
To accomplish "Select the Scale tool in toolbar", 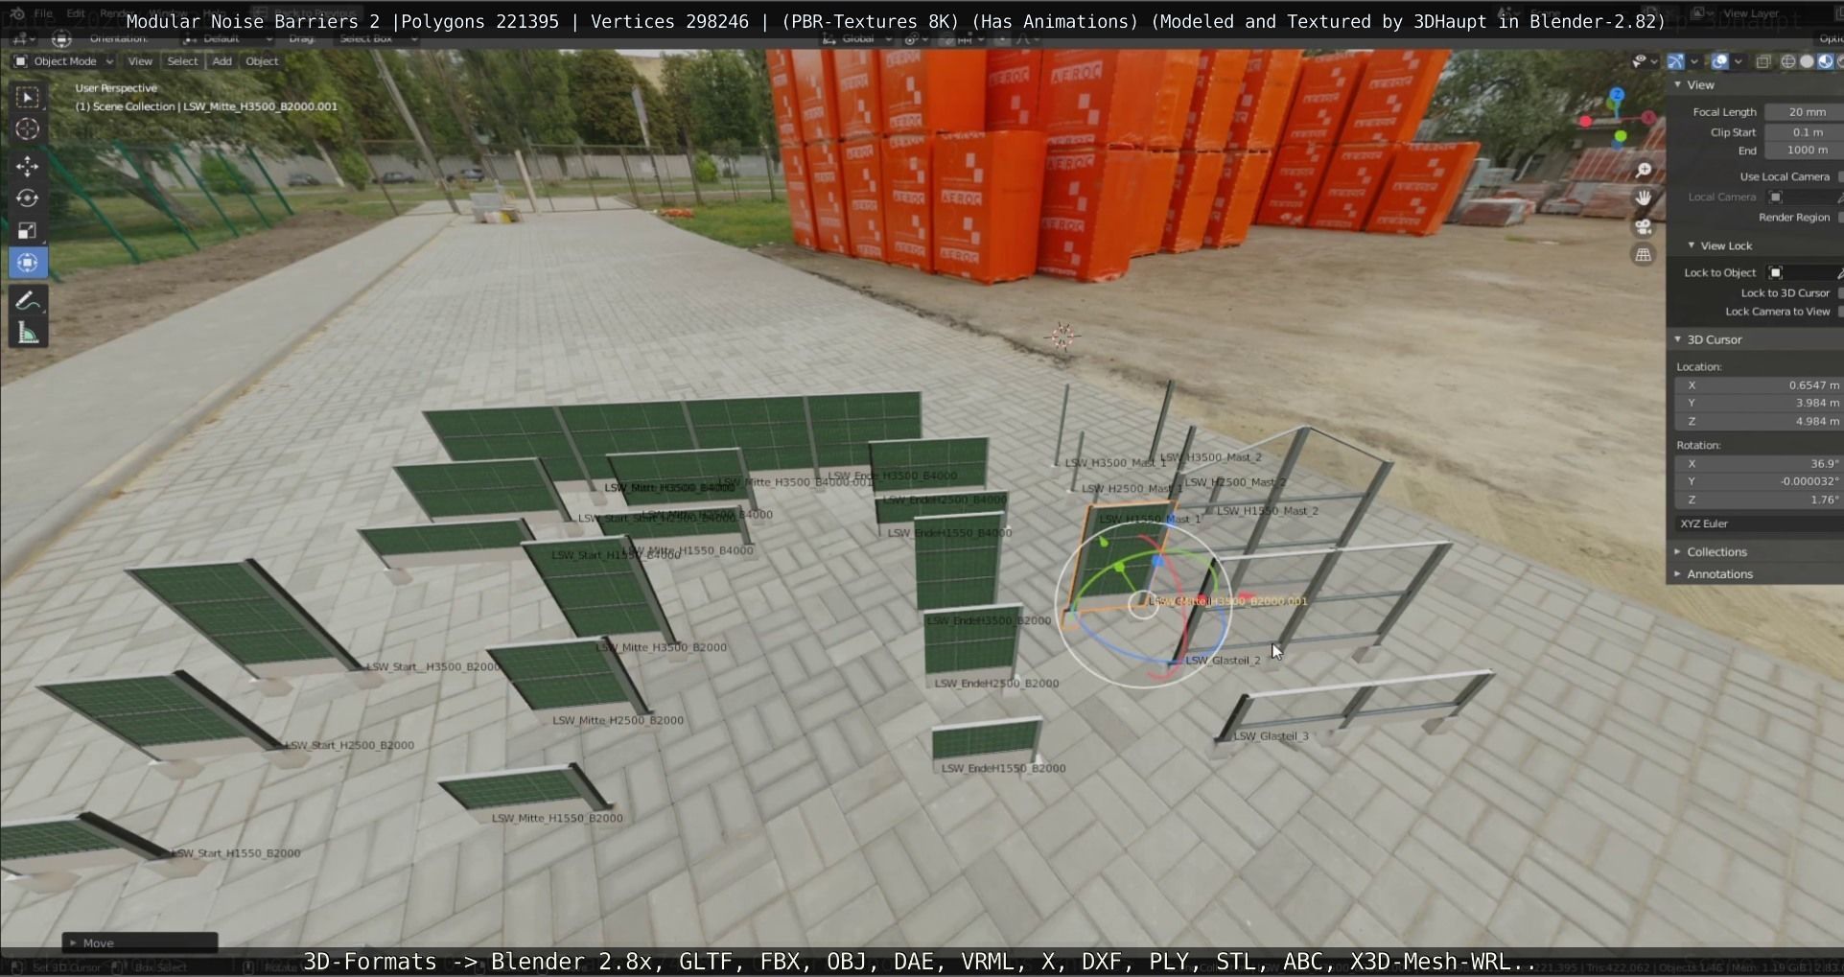I will click(28, 230).
